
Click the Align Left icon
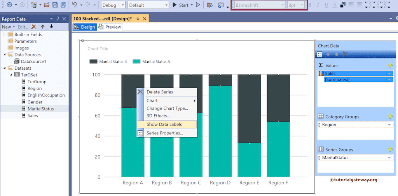[x=351, y=5]
